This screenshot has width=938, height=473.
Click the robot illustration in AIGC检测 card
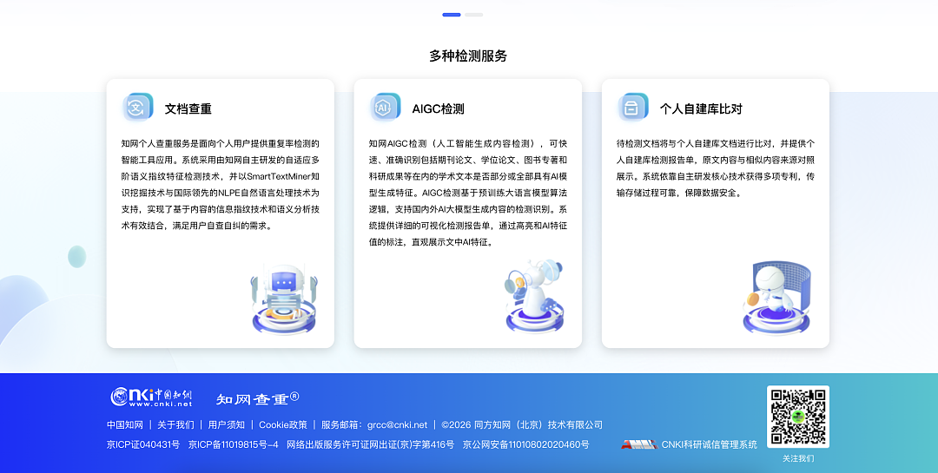click(535, 296)
